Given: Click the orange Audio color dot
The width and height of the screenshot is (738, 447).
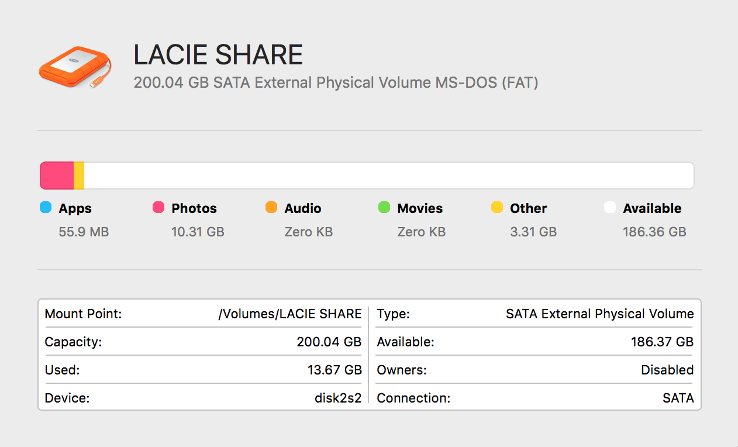Looking at the screenshot, I should [271, 207].
